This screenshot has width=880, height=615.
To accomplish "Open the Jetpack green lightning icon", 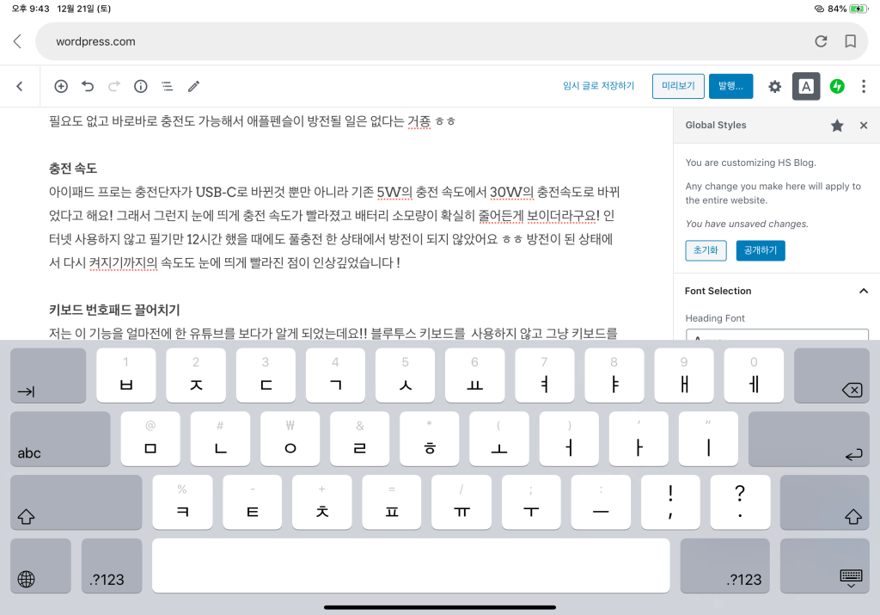I will pos(836,86).
